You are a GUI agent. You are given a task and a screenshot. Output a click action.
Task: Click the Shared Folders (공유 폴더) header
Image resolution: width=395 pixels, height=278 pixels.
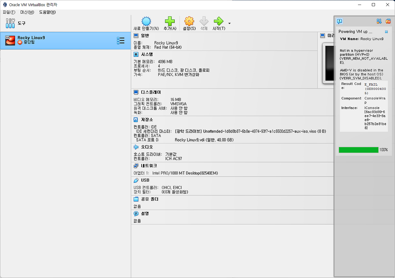click(150, 199)
